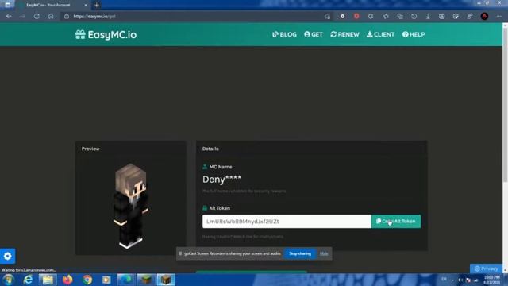Open the GET account page
Image resolution: width=508 pixels, height=286 pixels.
(x=314, y=34)
